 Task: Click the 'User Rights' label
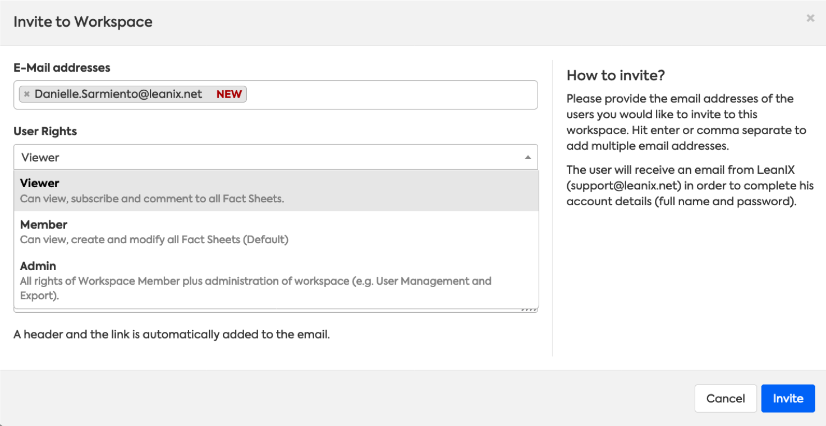point(45,131)
